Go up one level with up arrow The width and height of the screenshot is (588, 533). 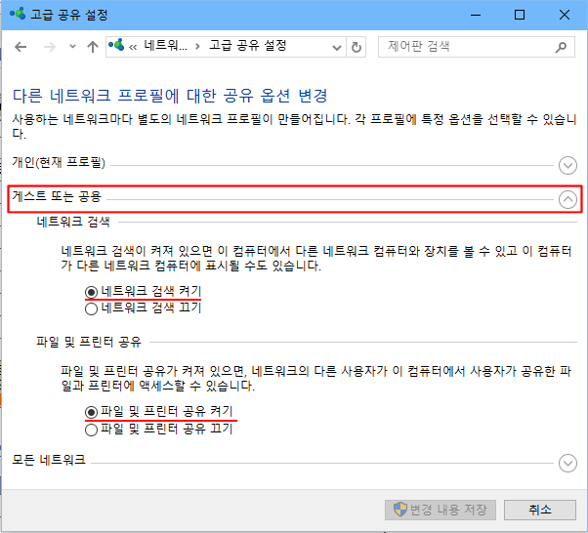tap(93, 47)
